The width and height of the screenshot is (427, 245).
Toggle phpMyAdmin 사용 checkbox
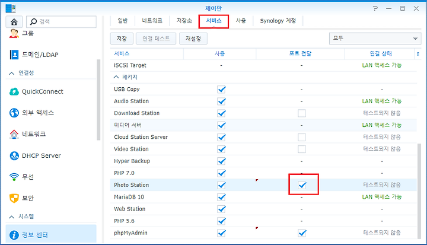[221, 233]
